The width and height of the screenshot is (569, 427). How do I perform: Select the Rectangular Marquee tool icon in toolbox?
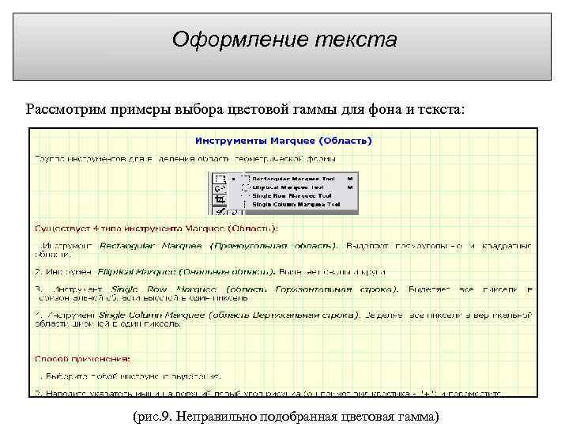[220, 179]
